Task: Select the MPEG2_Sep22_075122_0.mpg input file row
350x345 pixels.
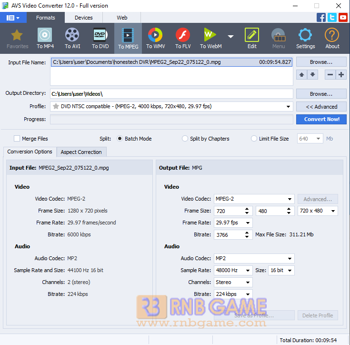Action: click(171, 62)
